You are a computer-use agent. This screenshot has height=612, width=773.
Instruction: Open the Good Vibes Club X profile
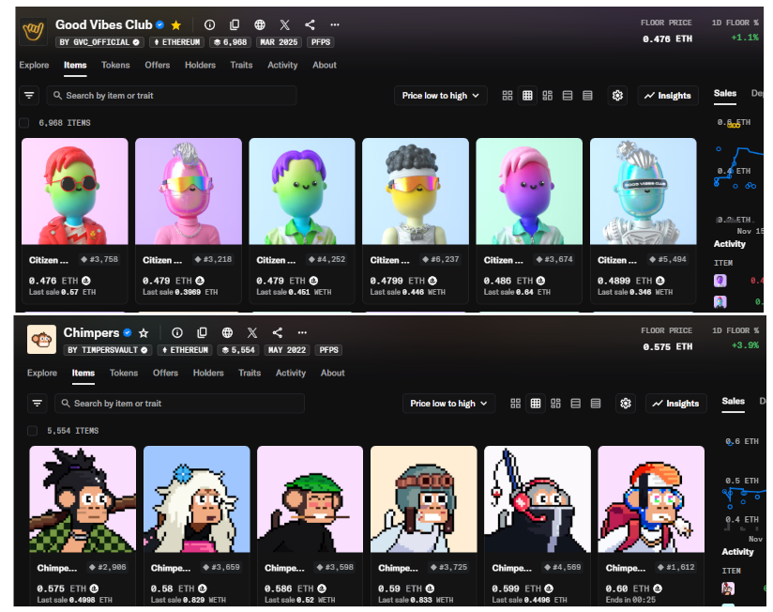tap(285, 24)
